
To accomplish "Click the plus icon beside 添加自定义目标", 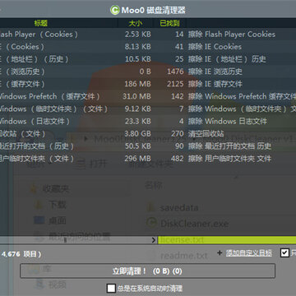I will 220,252.
